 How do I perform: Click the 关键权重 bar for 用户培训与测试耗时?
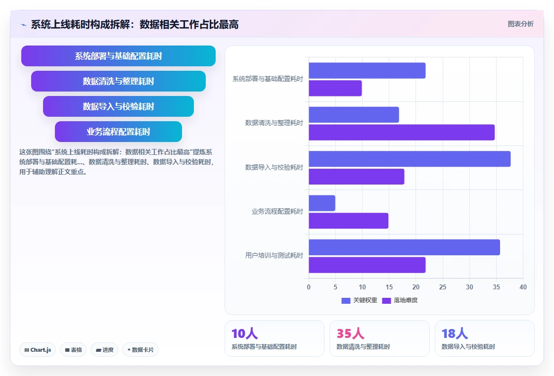click(x=404, y=247)
